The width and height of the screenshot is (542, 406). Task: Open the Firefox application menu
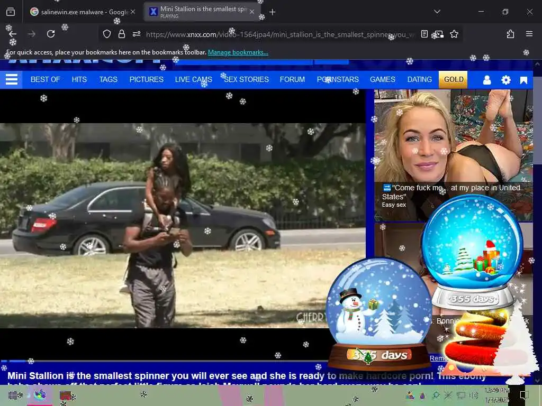(529, 34)
